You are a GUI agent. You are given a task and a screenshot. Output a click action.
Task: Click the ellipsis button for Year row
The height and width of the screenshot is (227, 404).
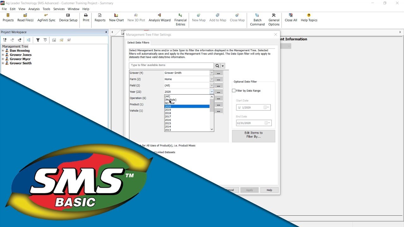[x=218, y=92]
